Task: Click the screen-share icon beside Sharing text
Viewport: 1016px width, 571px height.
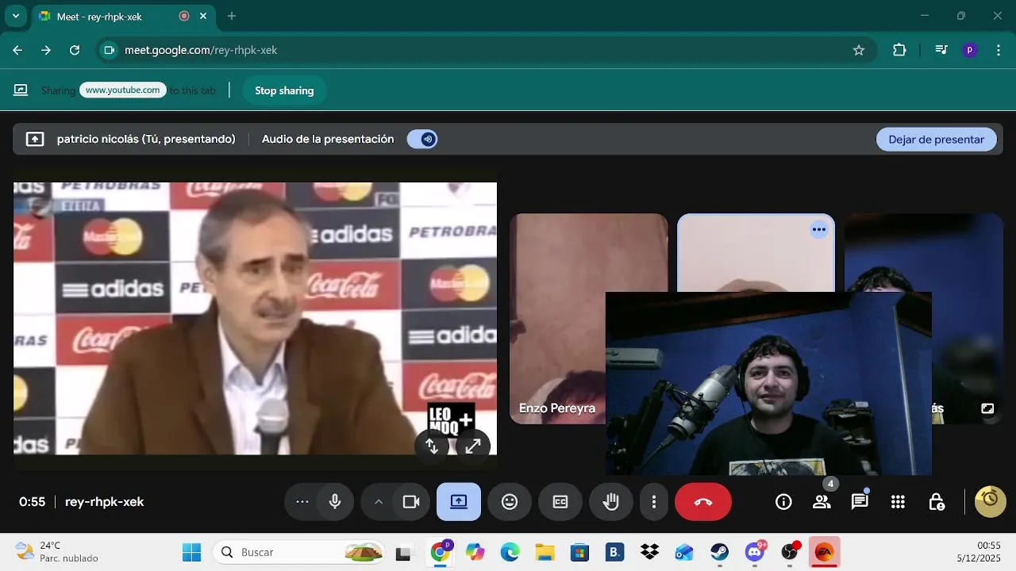Action: pyautogui.click(x=21, y=90)
